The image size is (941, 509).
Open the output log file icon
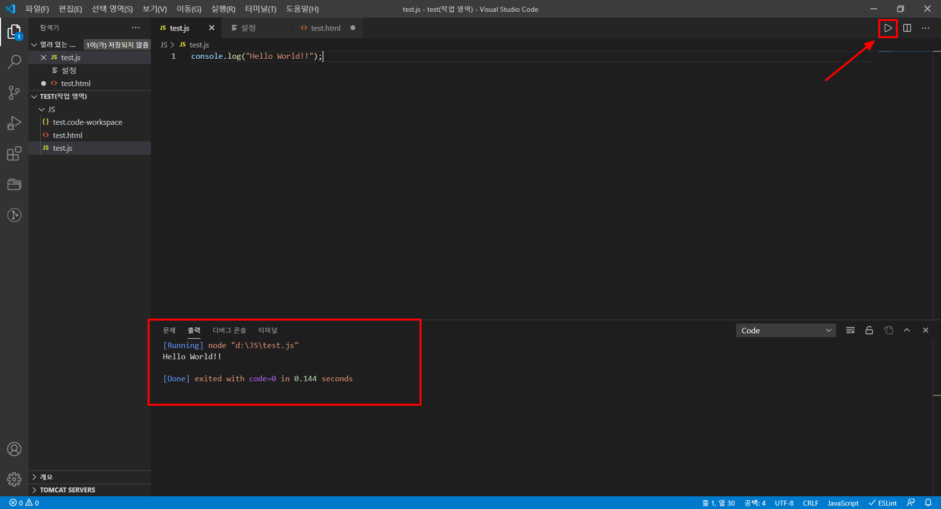(x=888, y=330)
